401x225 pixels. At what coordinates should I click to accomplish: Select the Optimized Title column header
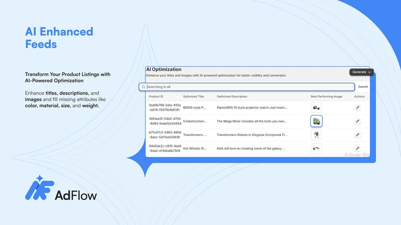click(193, 96)
